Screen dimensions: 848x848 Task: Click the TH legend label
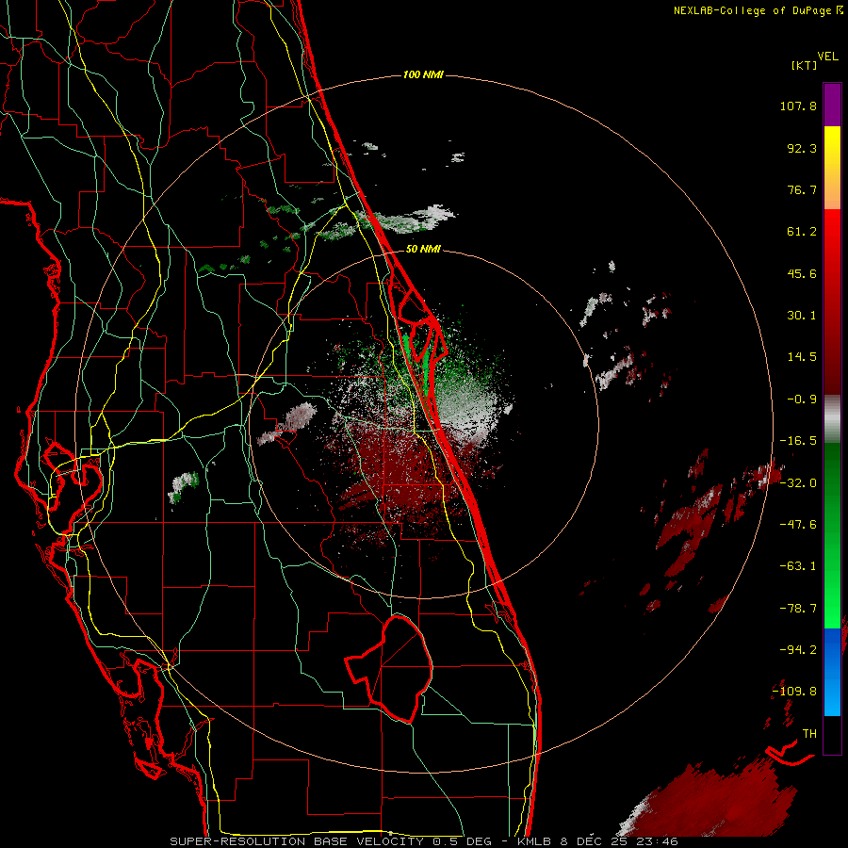coord(809,733)
